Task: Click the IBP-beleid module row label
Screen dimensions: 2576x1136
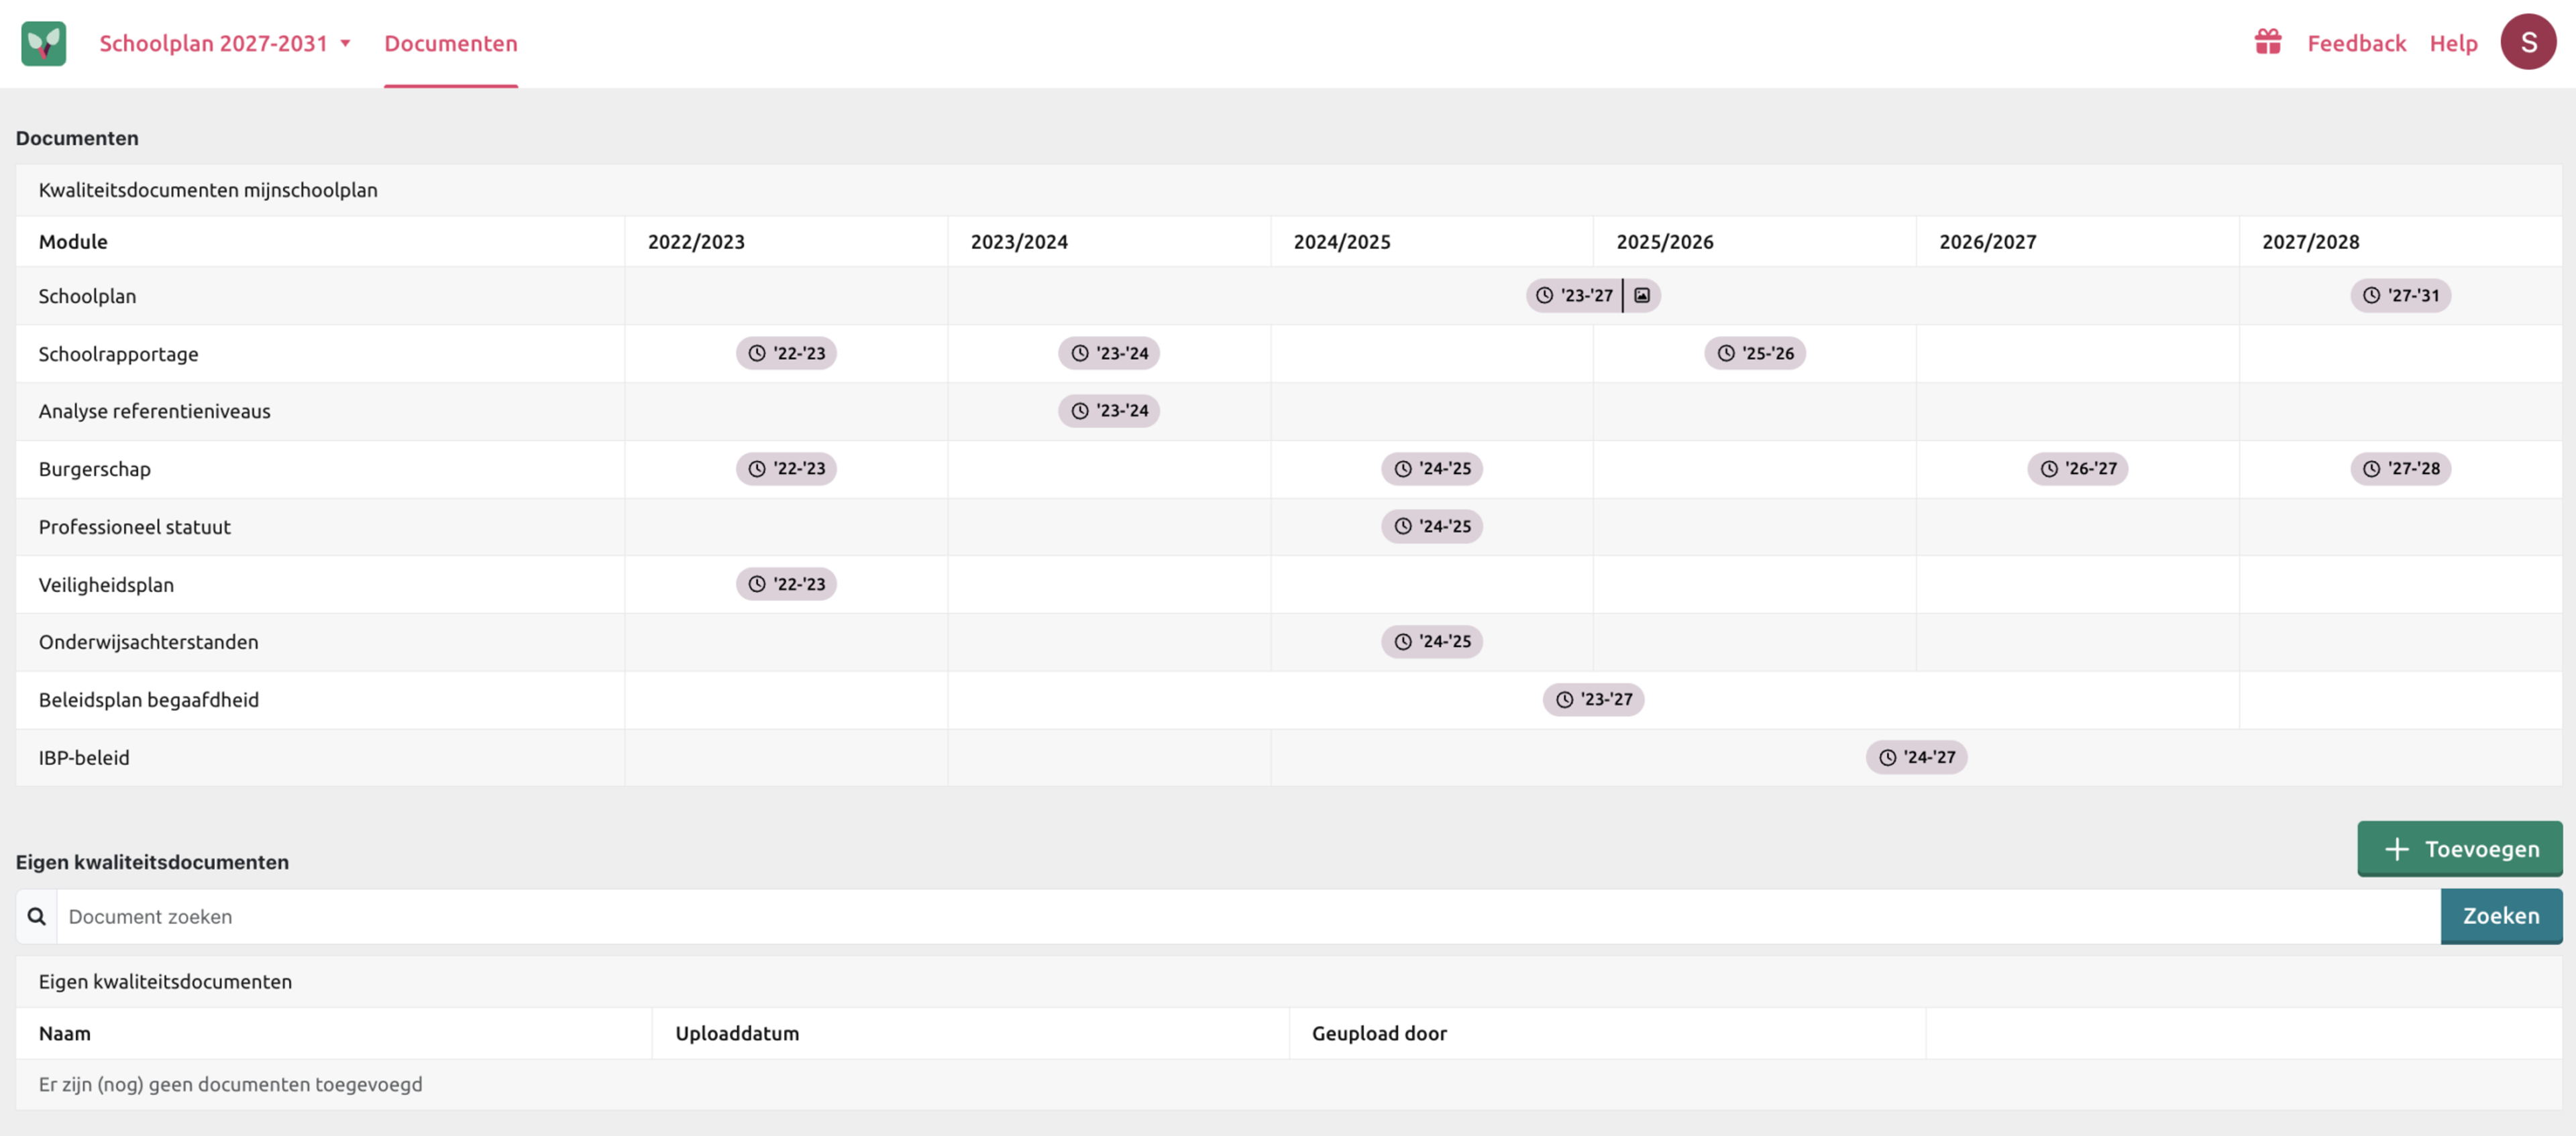Action: (84, 758)
